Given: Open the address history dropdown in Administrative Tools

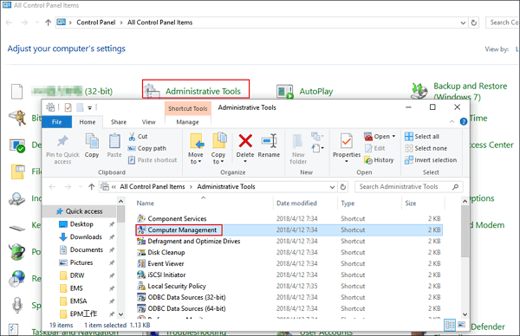Looking at the screenshot, I should (332, 187).
